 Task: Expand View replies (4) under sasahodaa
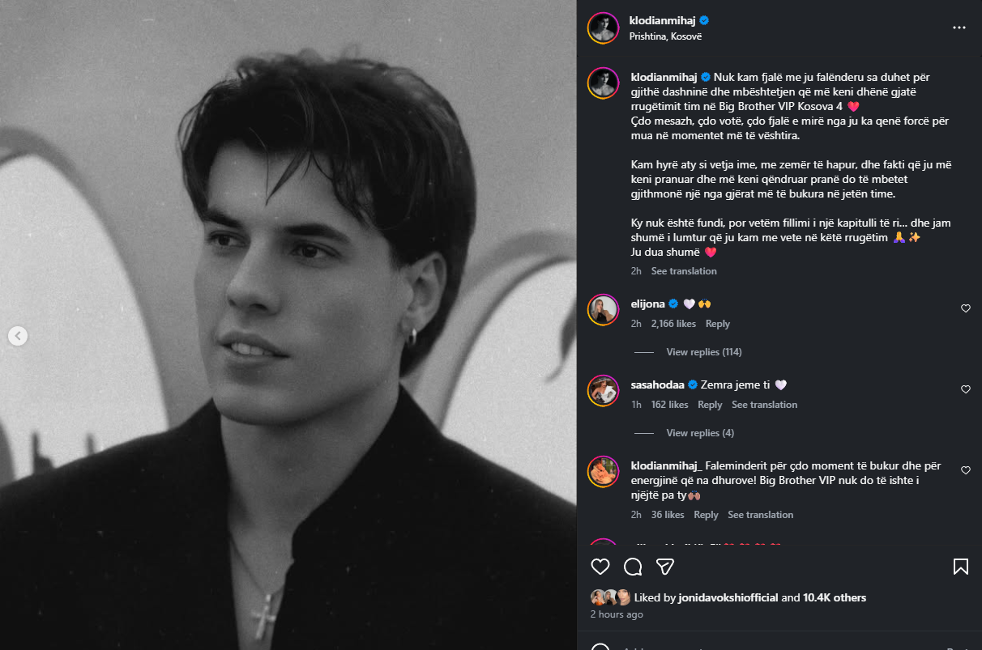point(700,433)
